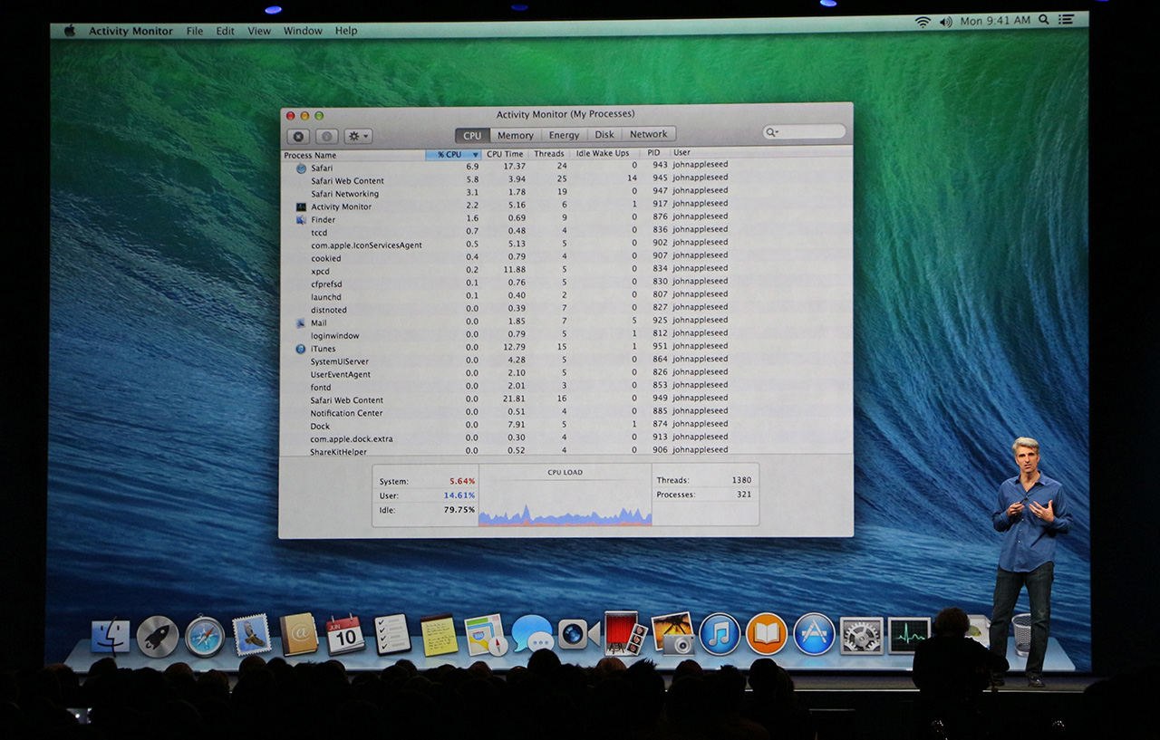The width and height of the screenshot is (1160, 740).
Task: Open iBooks from the Dock
Action: pos(767,634)
